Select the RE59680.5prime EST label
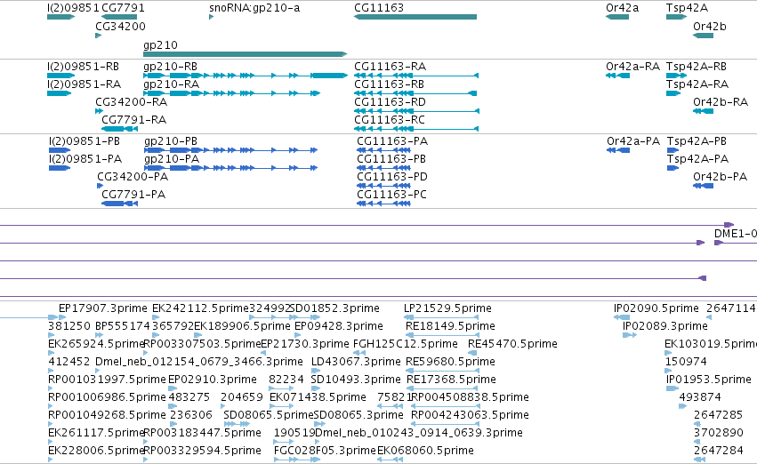This screenshot has width=757, height=464. click(450, 362)
